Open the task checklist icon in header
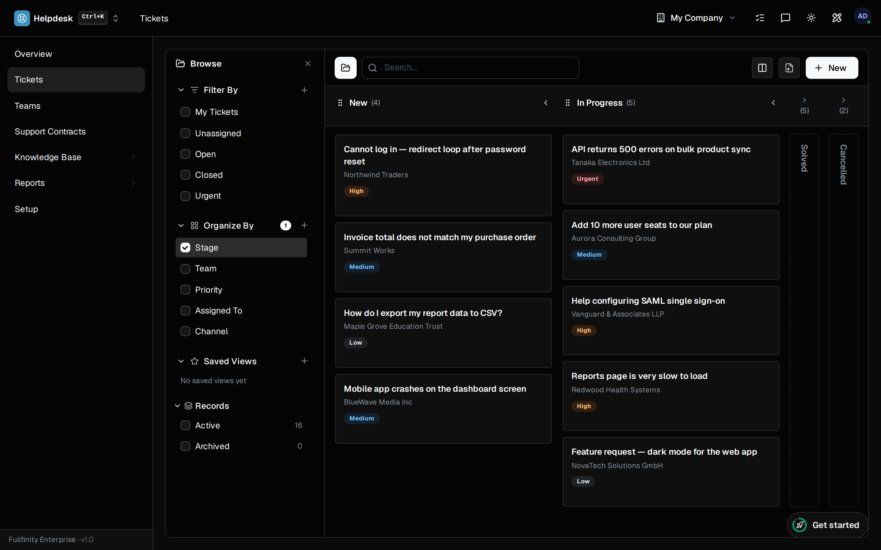 pyautogui.click(x=760, y=18)
